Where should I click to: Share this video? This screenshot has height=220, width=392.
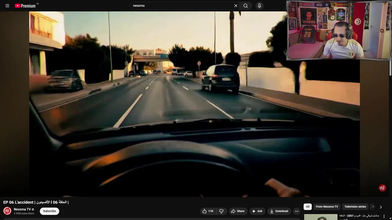[238, 211]
